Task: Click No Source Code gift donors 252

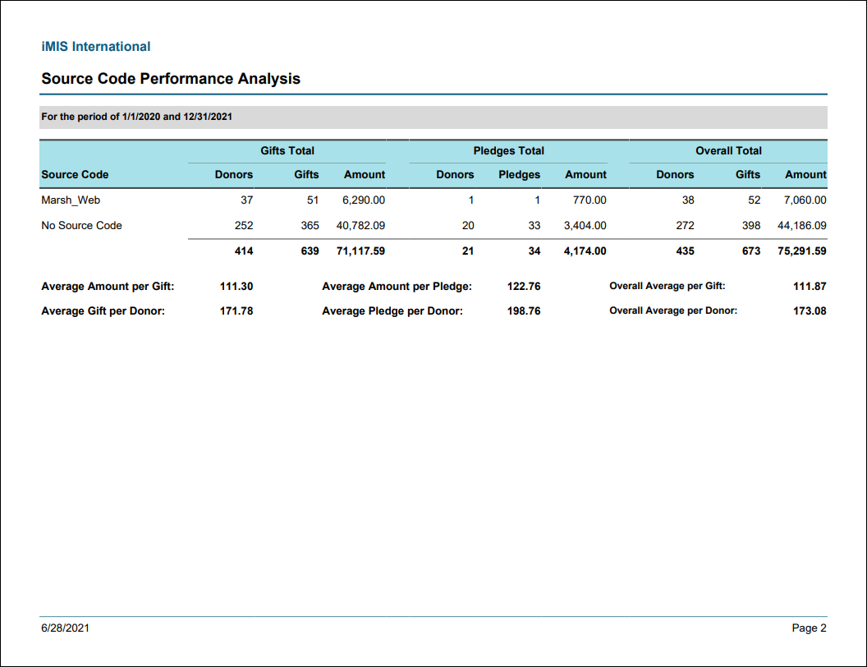Action: pos(244,225)
